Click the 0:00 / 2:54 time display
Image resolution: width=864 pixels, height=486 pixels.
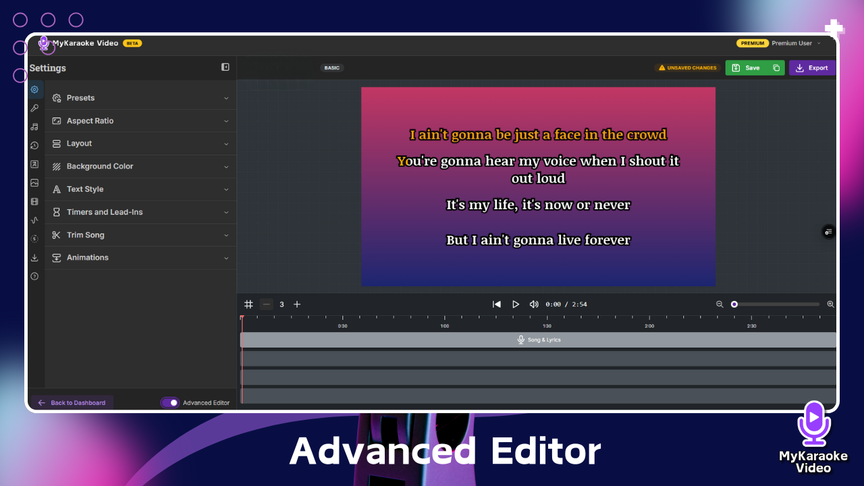[x=566, y=304]
